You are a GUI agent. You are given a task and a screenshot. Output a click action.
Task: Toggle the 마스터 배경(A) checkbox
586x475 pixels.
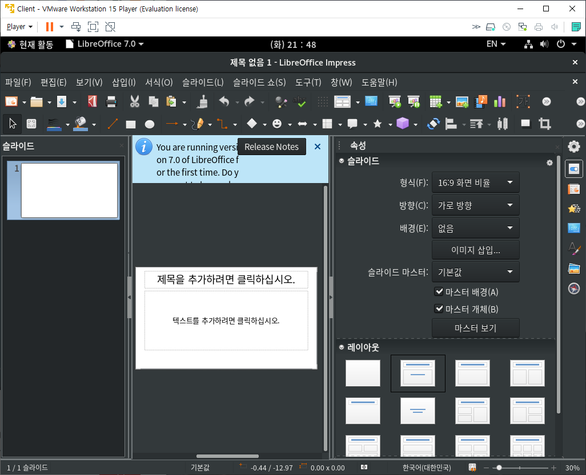pos(439,291)
